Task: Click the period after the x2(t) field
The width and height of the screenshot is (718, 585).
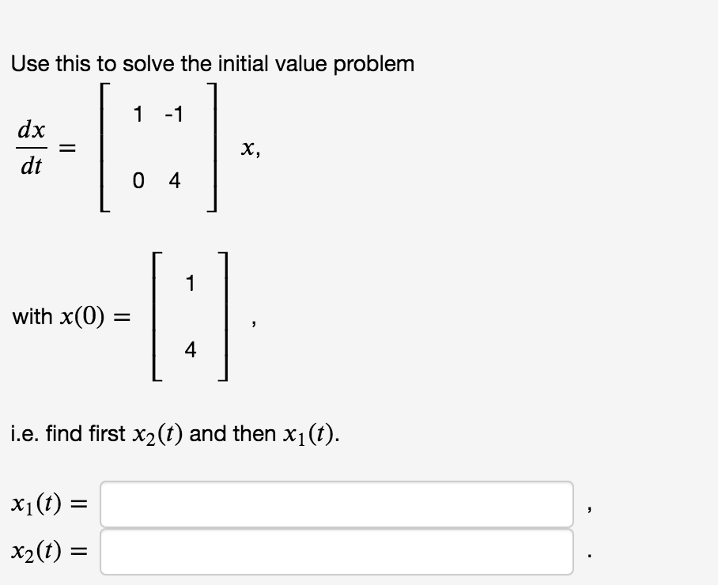Action: pyautogui.click(x=588, y=553)
